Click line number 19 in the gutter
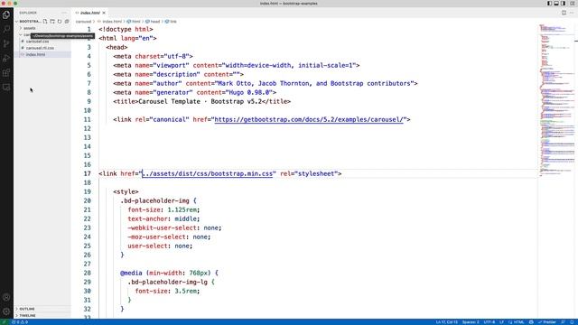The width and height of the screenshot is (578, 325). coord(87,191)
